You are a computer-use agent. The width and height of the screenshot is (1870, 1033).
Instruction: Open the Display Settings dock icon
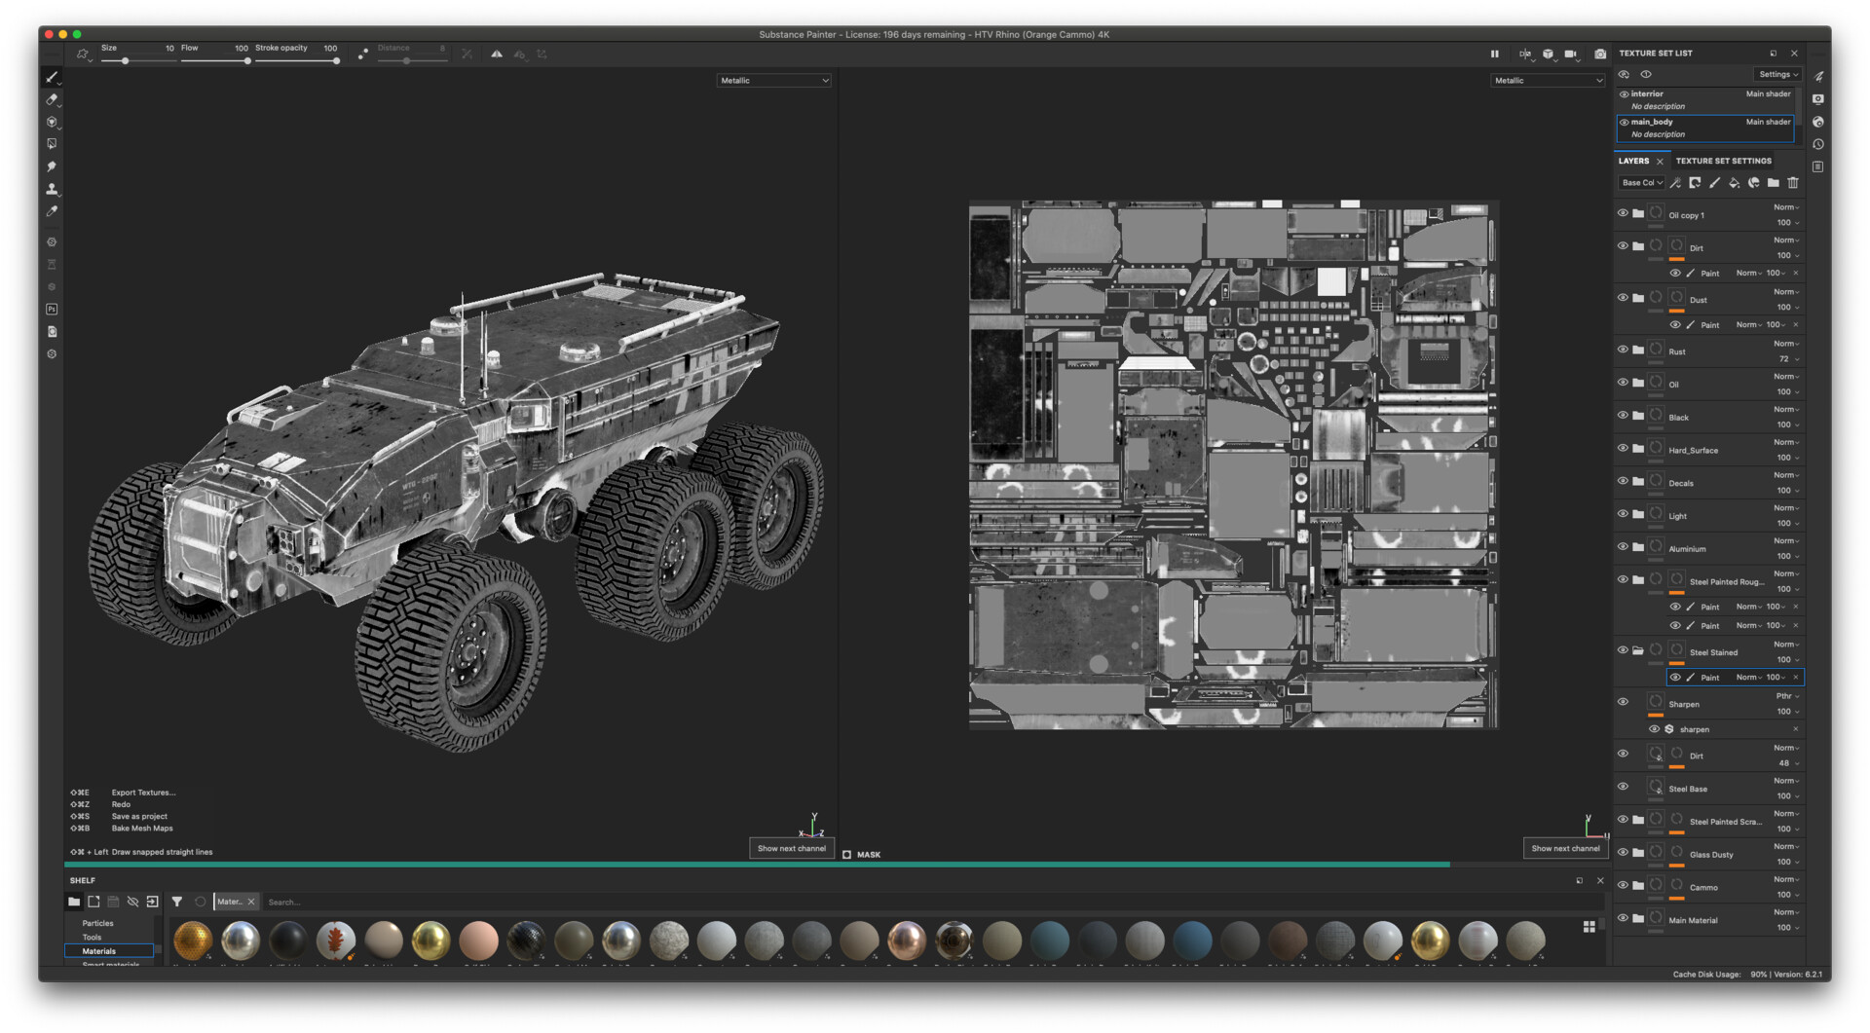pos(1817,99)
